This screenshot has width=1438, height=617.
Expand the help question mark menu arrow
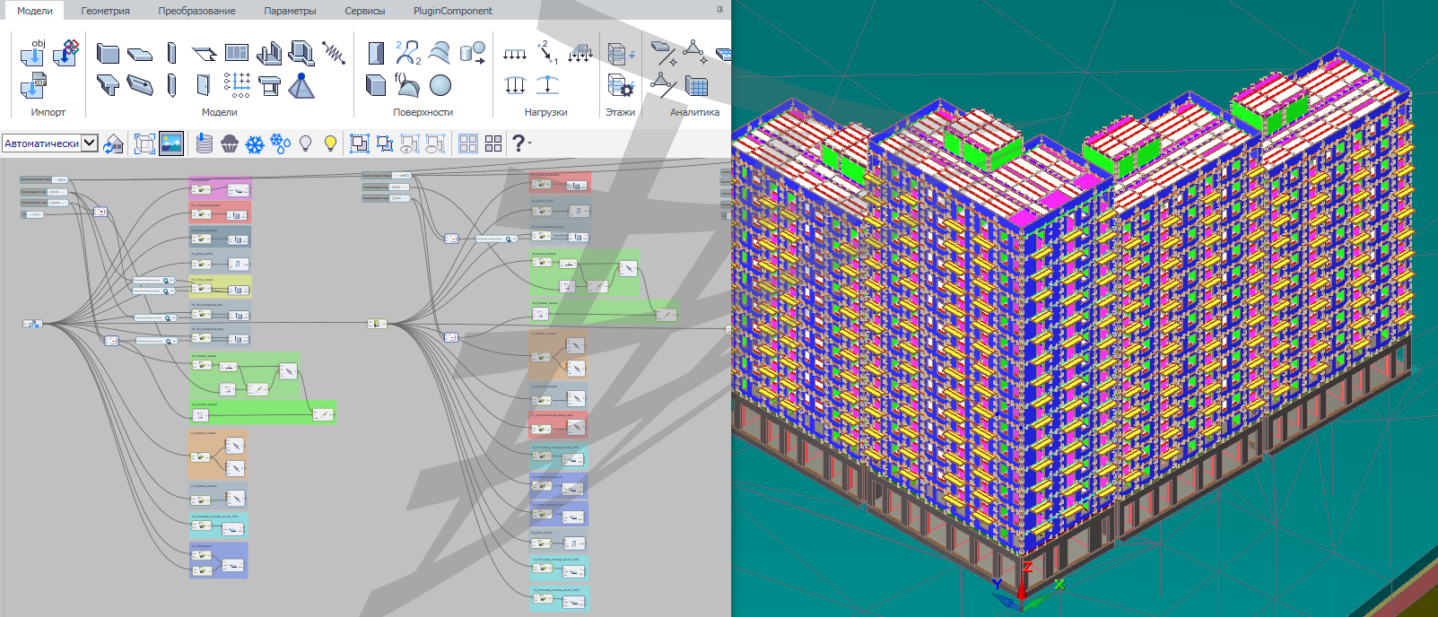pyautogui.click(x=529, y=143)
